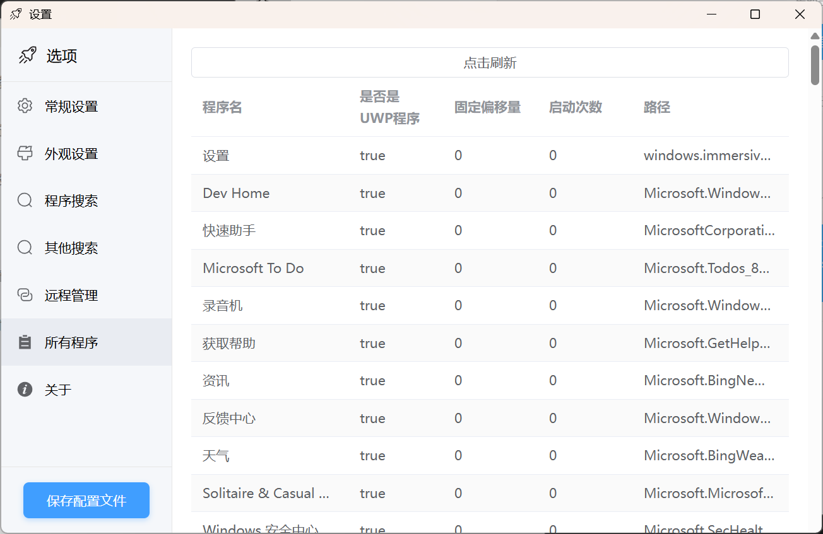Click the gear icon for 常规设置
Image resolution: width=823 pixels, height=534 pixels.
click(25, 106)
